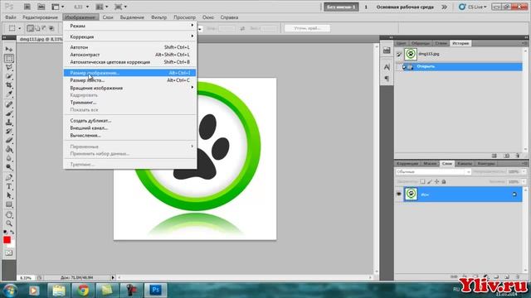
Task: Switch to the Каналы tab
Action: click(465, 164)
